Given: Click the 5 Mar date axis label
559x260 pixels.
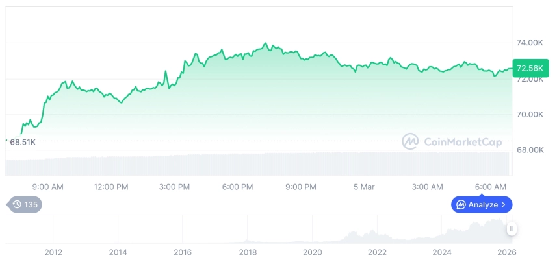Looking at the screenshot, I should (x=364, y=187).
